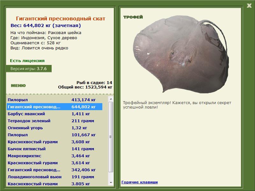Click the Общий вес: 1523,594 кг text
The image size is (255, 191).
85,87
